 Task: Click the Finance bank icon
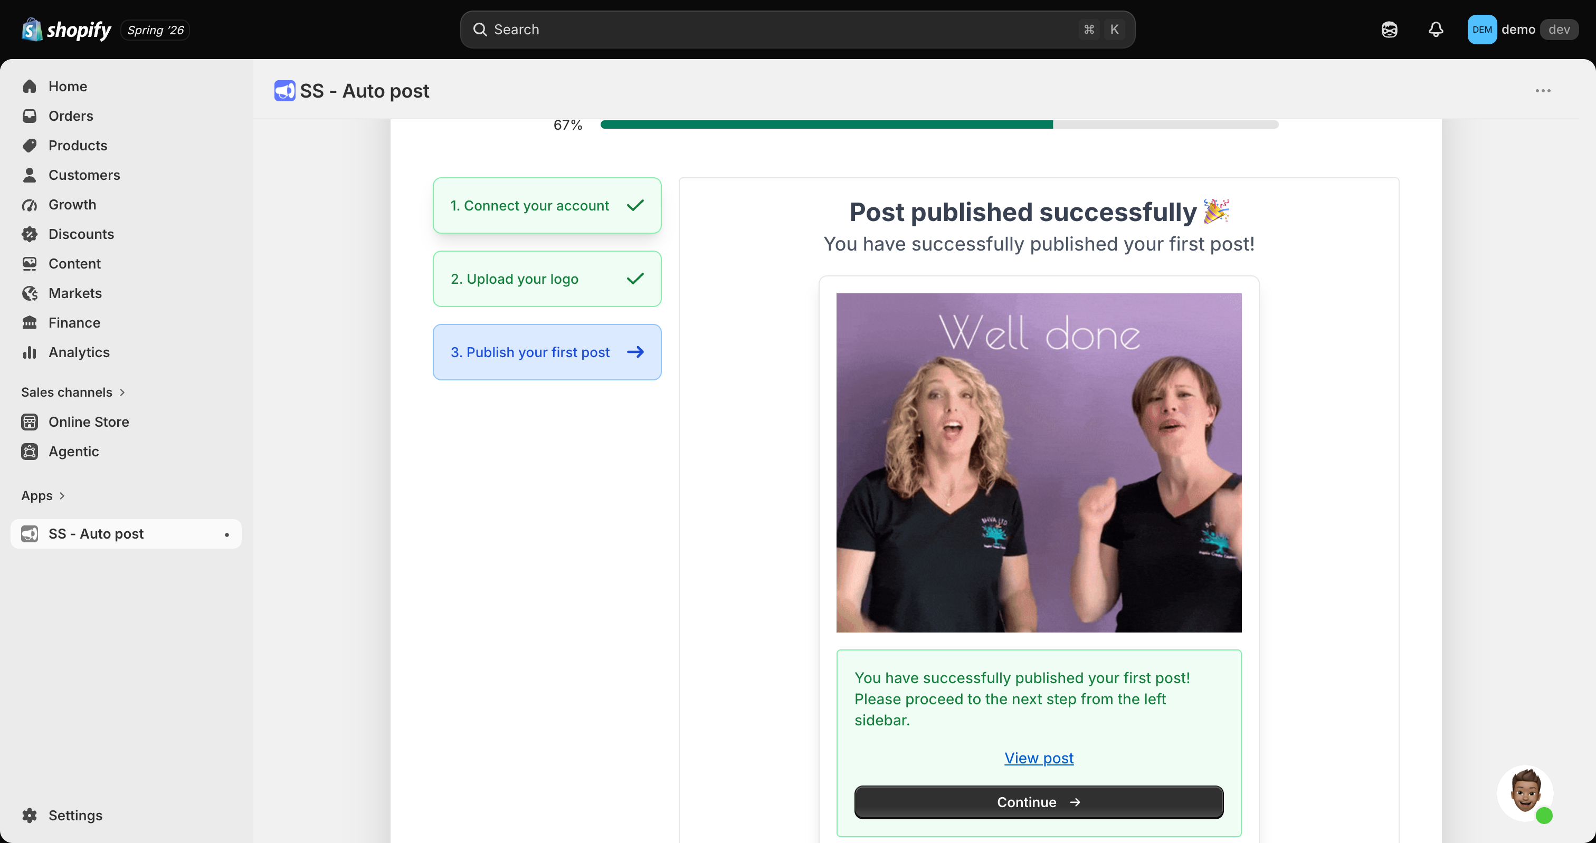pyautogui.click(x=30, y=323)
